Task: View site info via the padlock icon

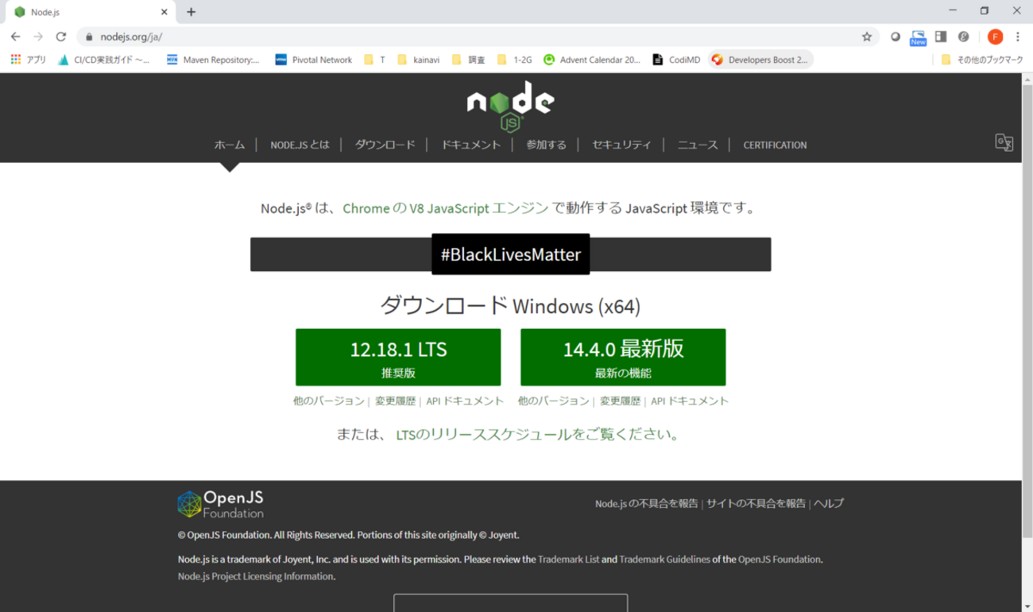Action: click(88, 37)
